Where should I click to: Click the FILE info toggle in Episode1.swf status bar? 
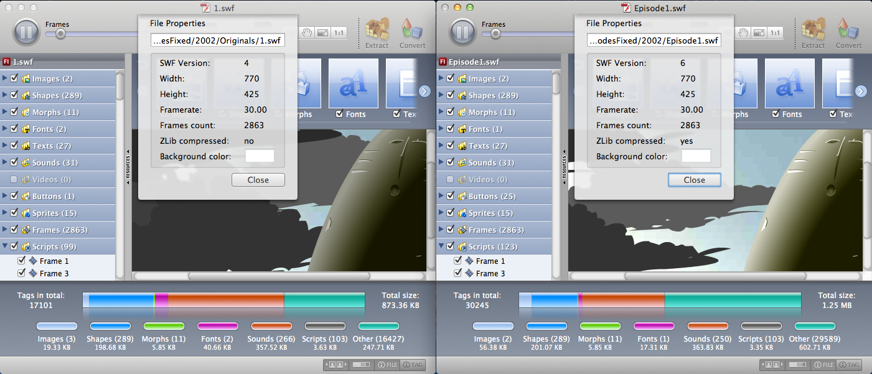pyautogui.click(x=823, y=365)
